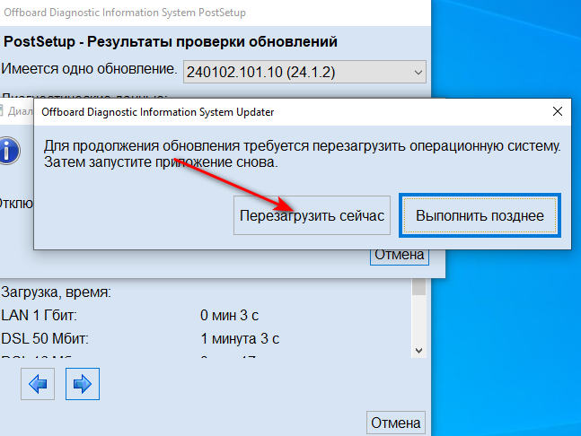The width and height of the screenshot is (581, 436).
Task: Open the update version dropdown
Action: pos(304,72)
